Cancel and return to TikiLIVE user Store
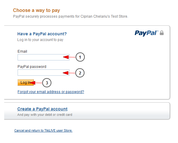This screenshot has height=143, width=178. [x=43, y=130]
